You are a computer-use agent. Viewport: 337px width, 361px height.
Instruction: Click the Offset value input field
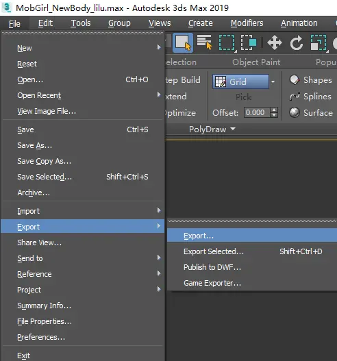(257, 112)
